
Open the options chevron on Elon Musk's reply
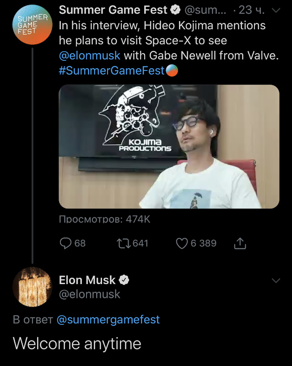[x=276, y=280]
